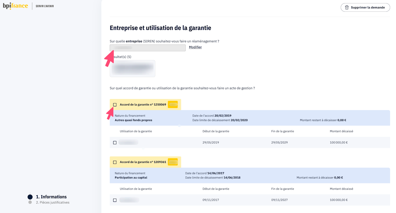
Task: Go to step 2. Pièces justificatives
Action: (x=53, y=202)
